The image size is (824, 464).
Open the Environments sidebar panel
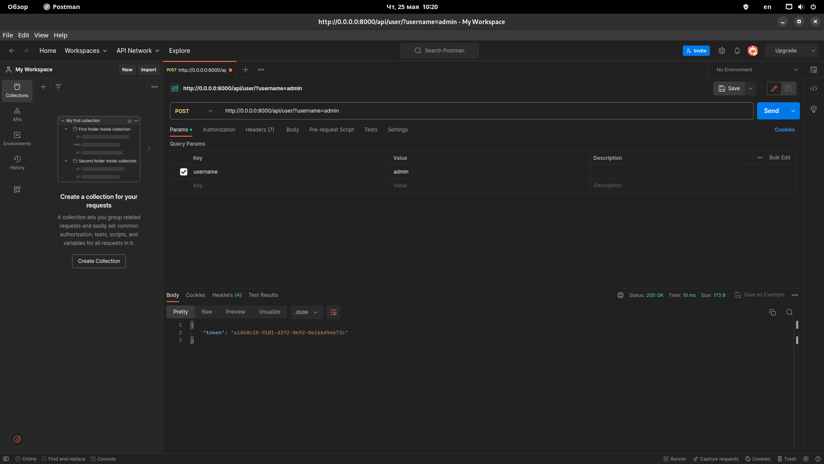17,138
